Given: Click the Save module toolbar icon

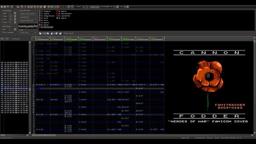Looking at the screenshot, I should (8, 7).
